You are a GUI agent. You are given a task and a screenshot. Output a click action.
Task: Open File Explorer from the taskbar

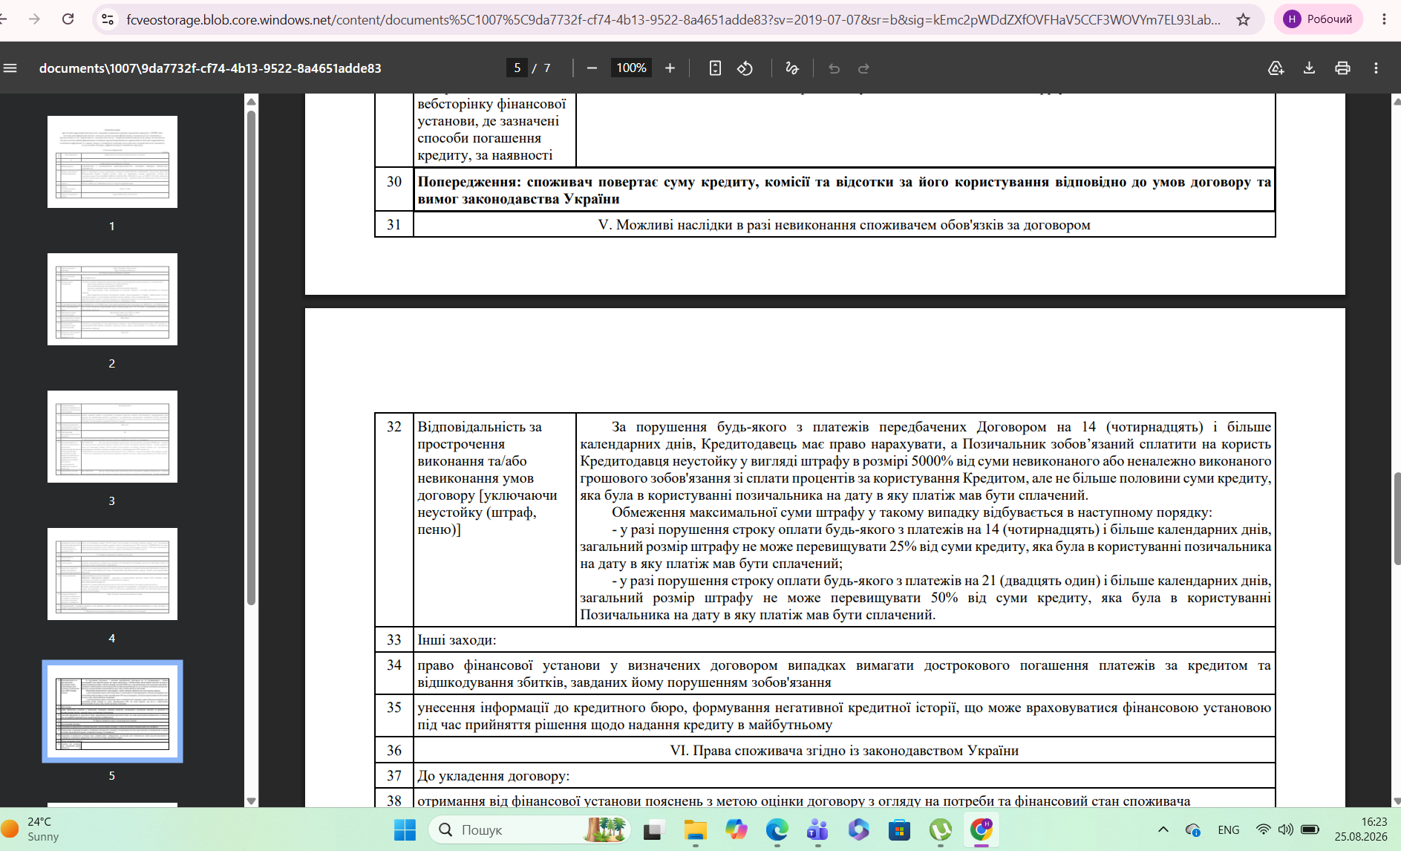click(x=695, y=829)
